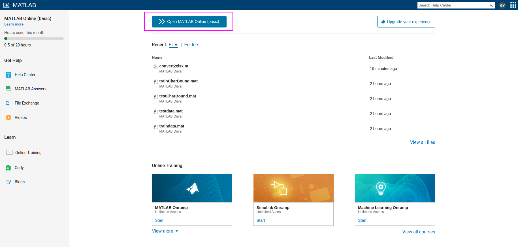
Task: Open the trainCharBound.mat file name
Action: pyautogui.click(x=178, y=81)
